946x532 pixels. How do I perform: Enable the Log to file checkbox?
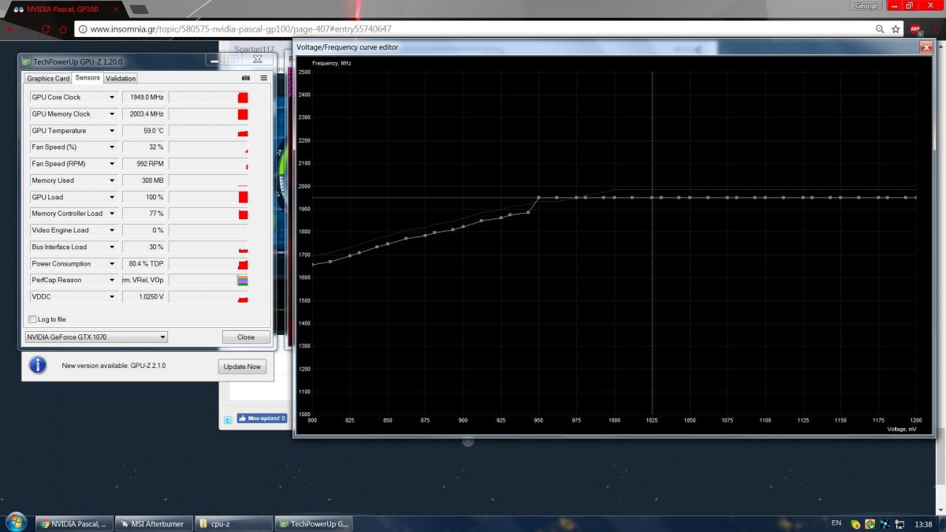click(32, 319)
